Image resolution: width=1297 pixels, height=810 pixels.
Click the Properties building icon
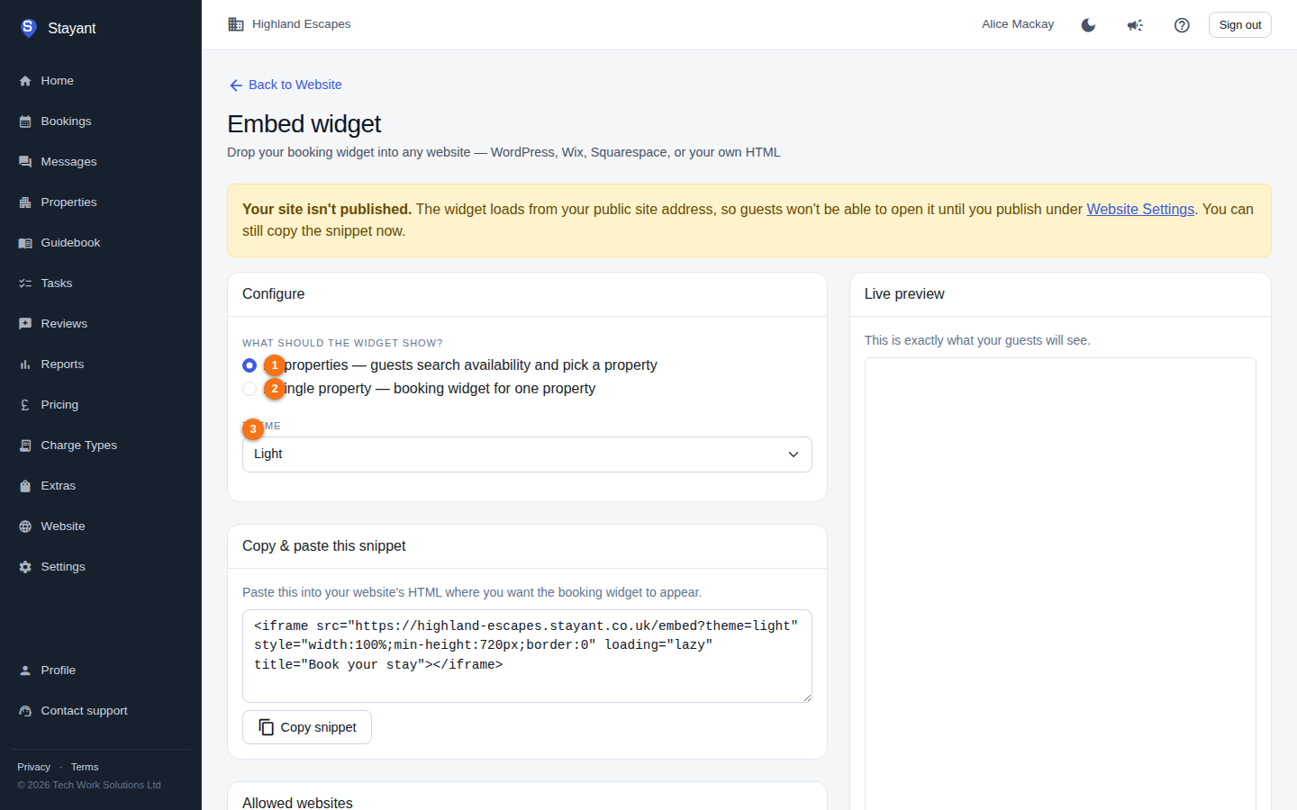pyautogui.click(x=25, y=202)
